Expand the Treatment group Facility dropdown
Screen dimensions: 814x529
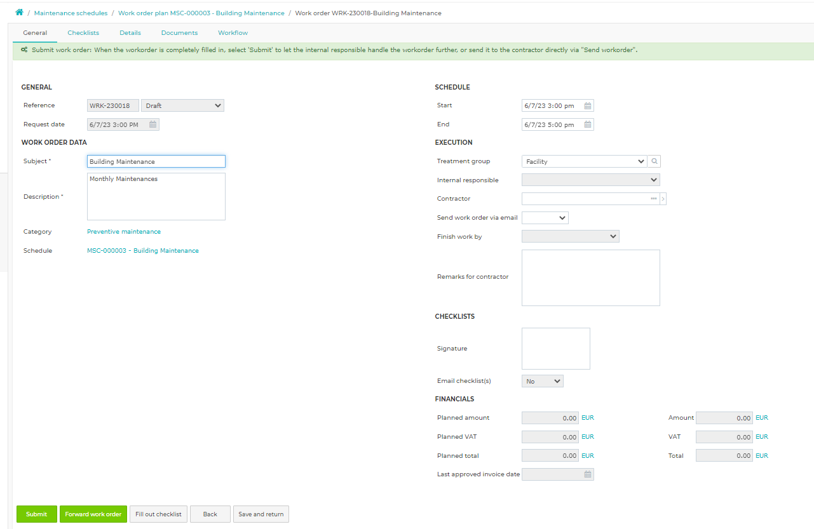584,161
